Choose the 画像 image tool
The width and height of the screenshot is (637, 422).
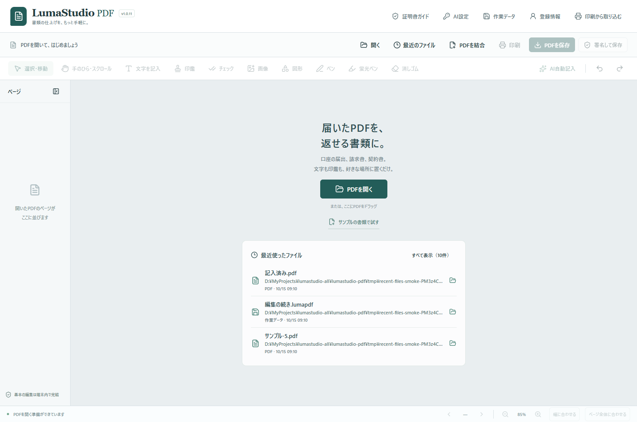coord(258,68)
